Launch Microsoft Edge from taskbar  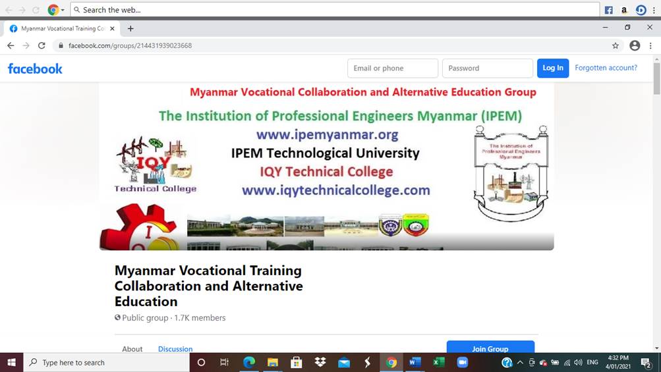[249, 362]
